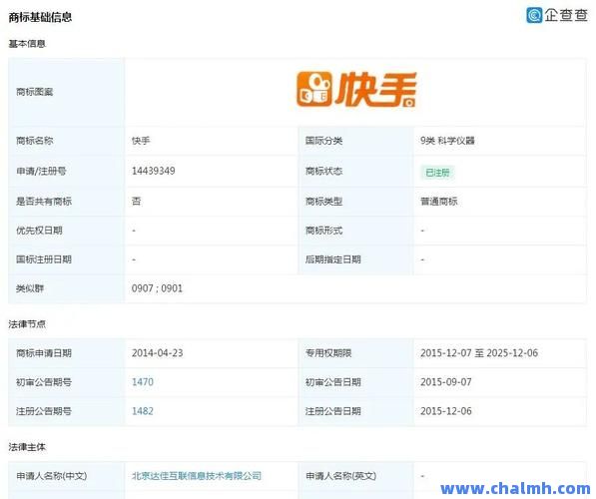Screen dimensions: 596x499
Task: Click the 基本信息 section header
Action: click(x=27, y=44)
